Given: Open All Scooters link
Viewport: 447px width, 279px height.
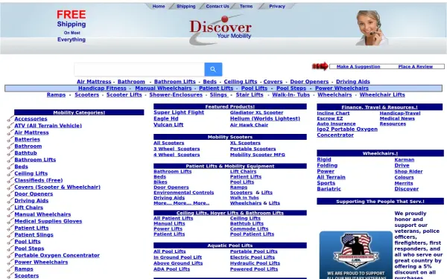Looking at the screenshot, I should [169, 143].
